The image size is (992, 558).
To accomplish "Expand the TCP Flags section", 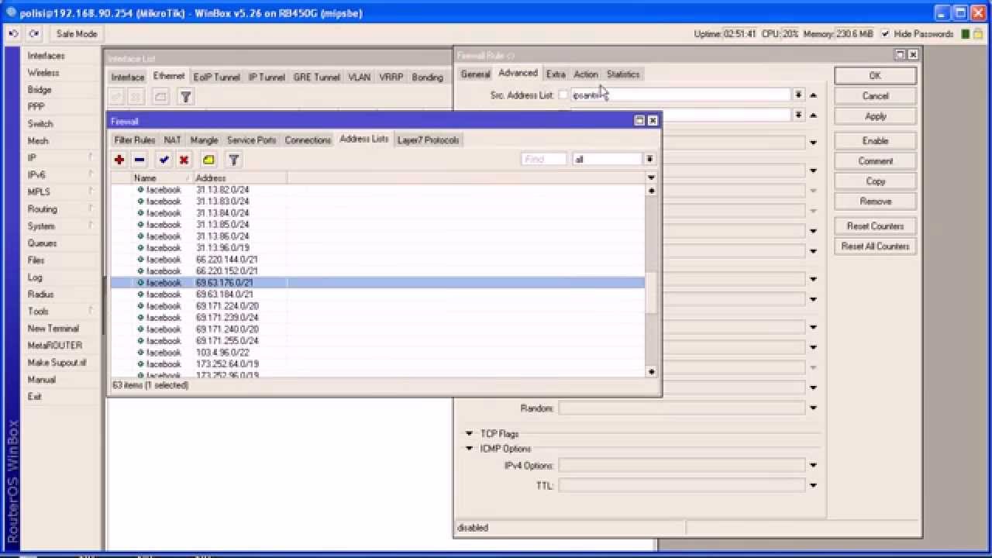I will (469, 434).
